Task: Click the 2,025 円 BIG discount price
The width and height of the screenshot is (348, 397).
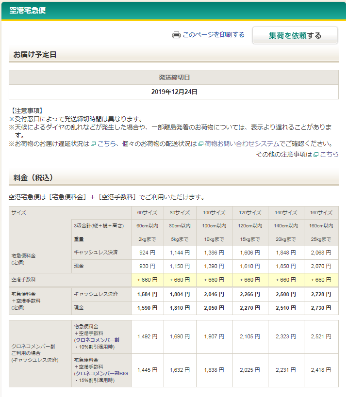Action: (x=250, y=370)
